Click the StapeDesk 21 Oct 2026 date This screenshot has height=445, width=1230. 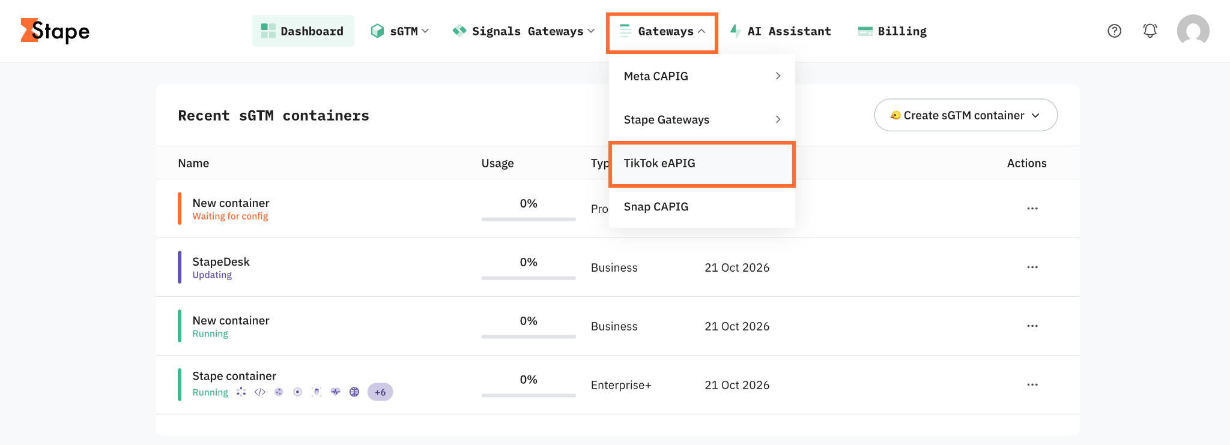[x=737, y=267]
